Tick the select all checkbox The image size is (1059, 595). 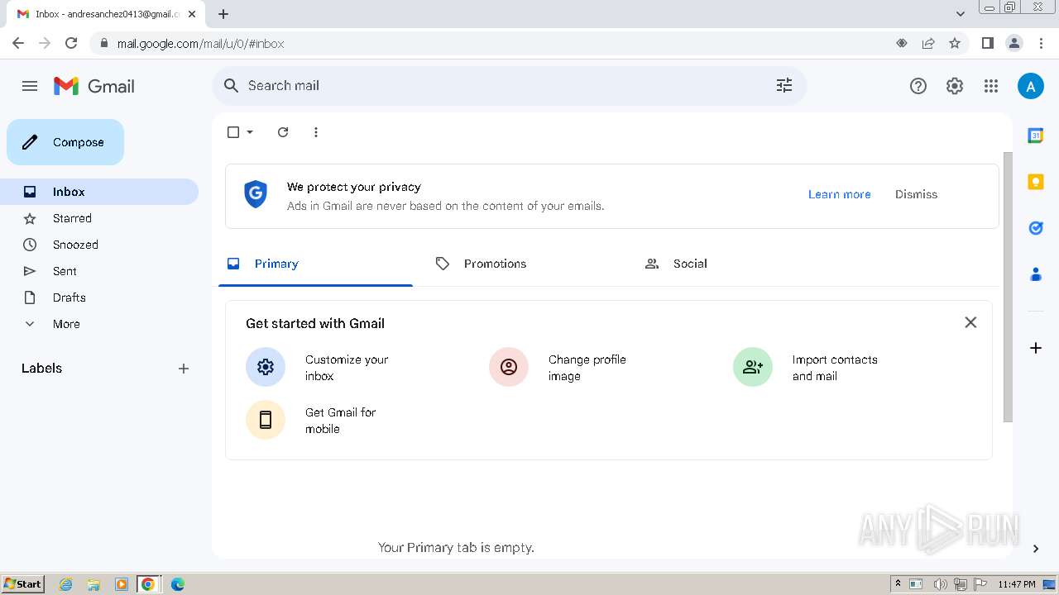[x=233, y=132]
